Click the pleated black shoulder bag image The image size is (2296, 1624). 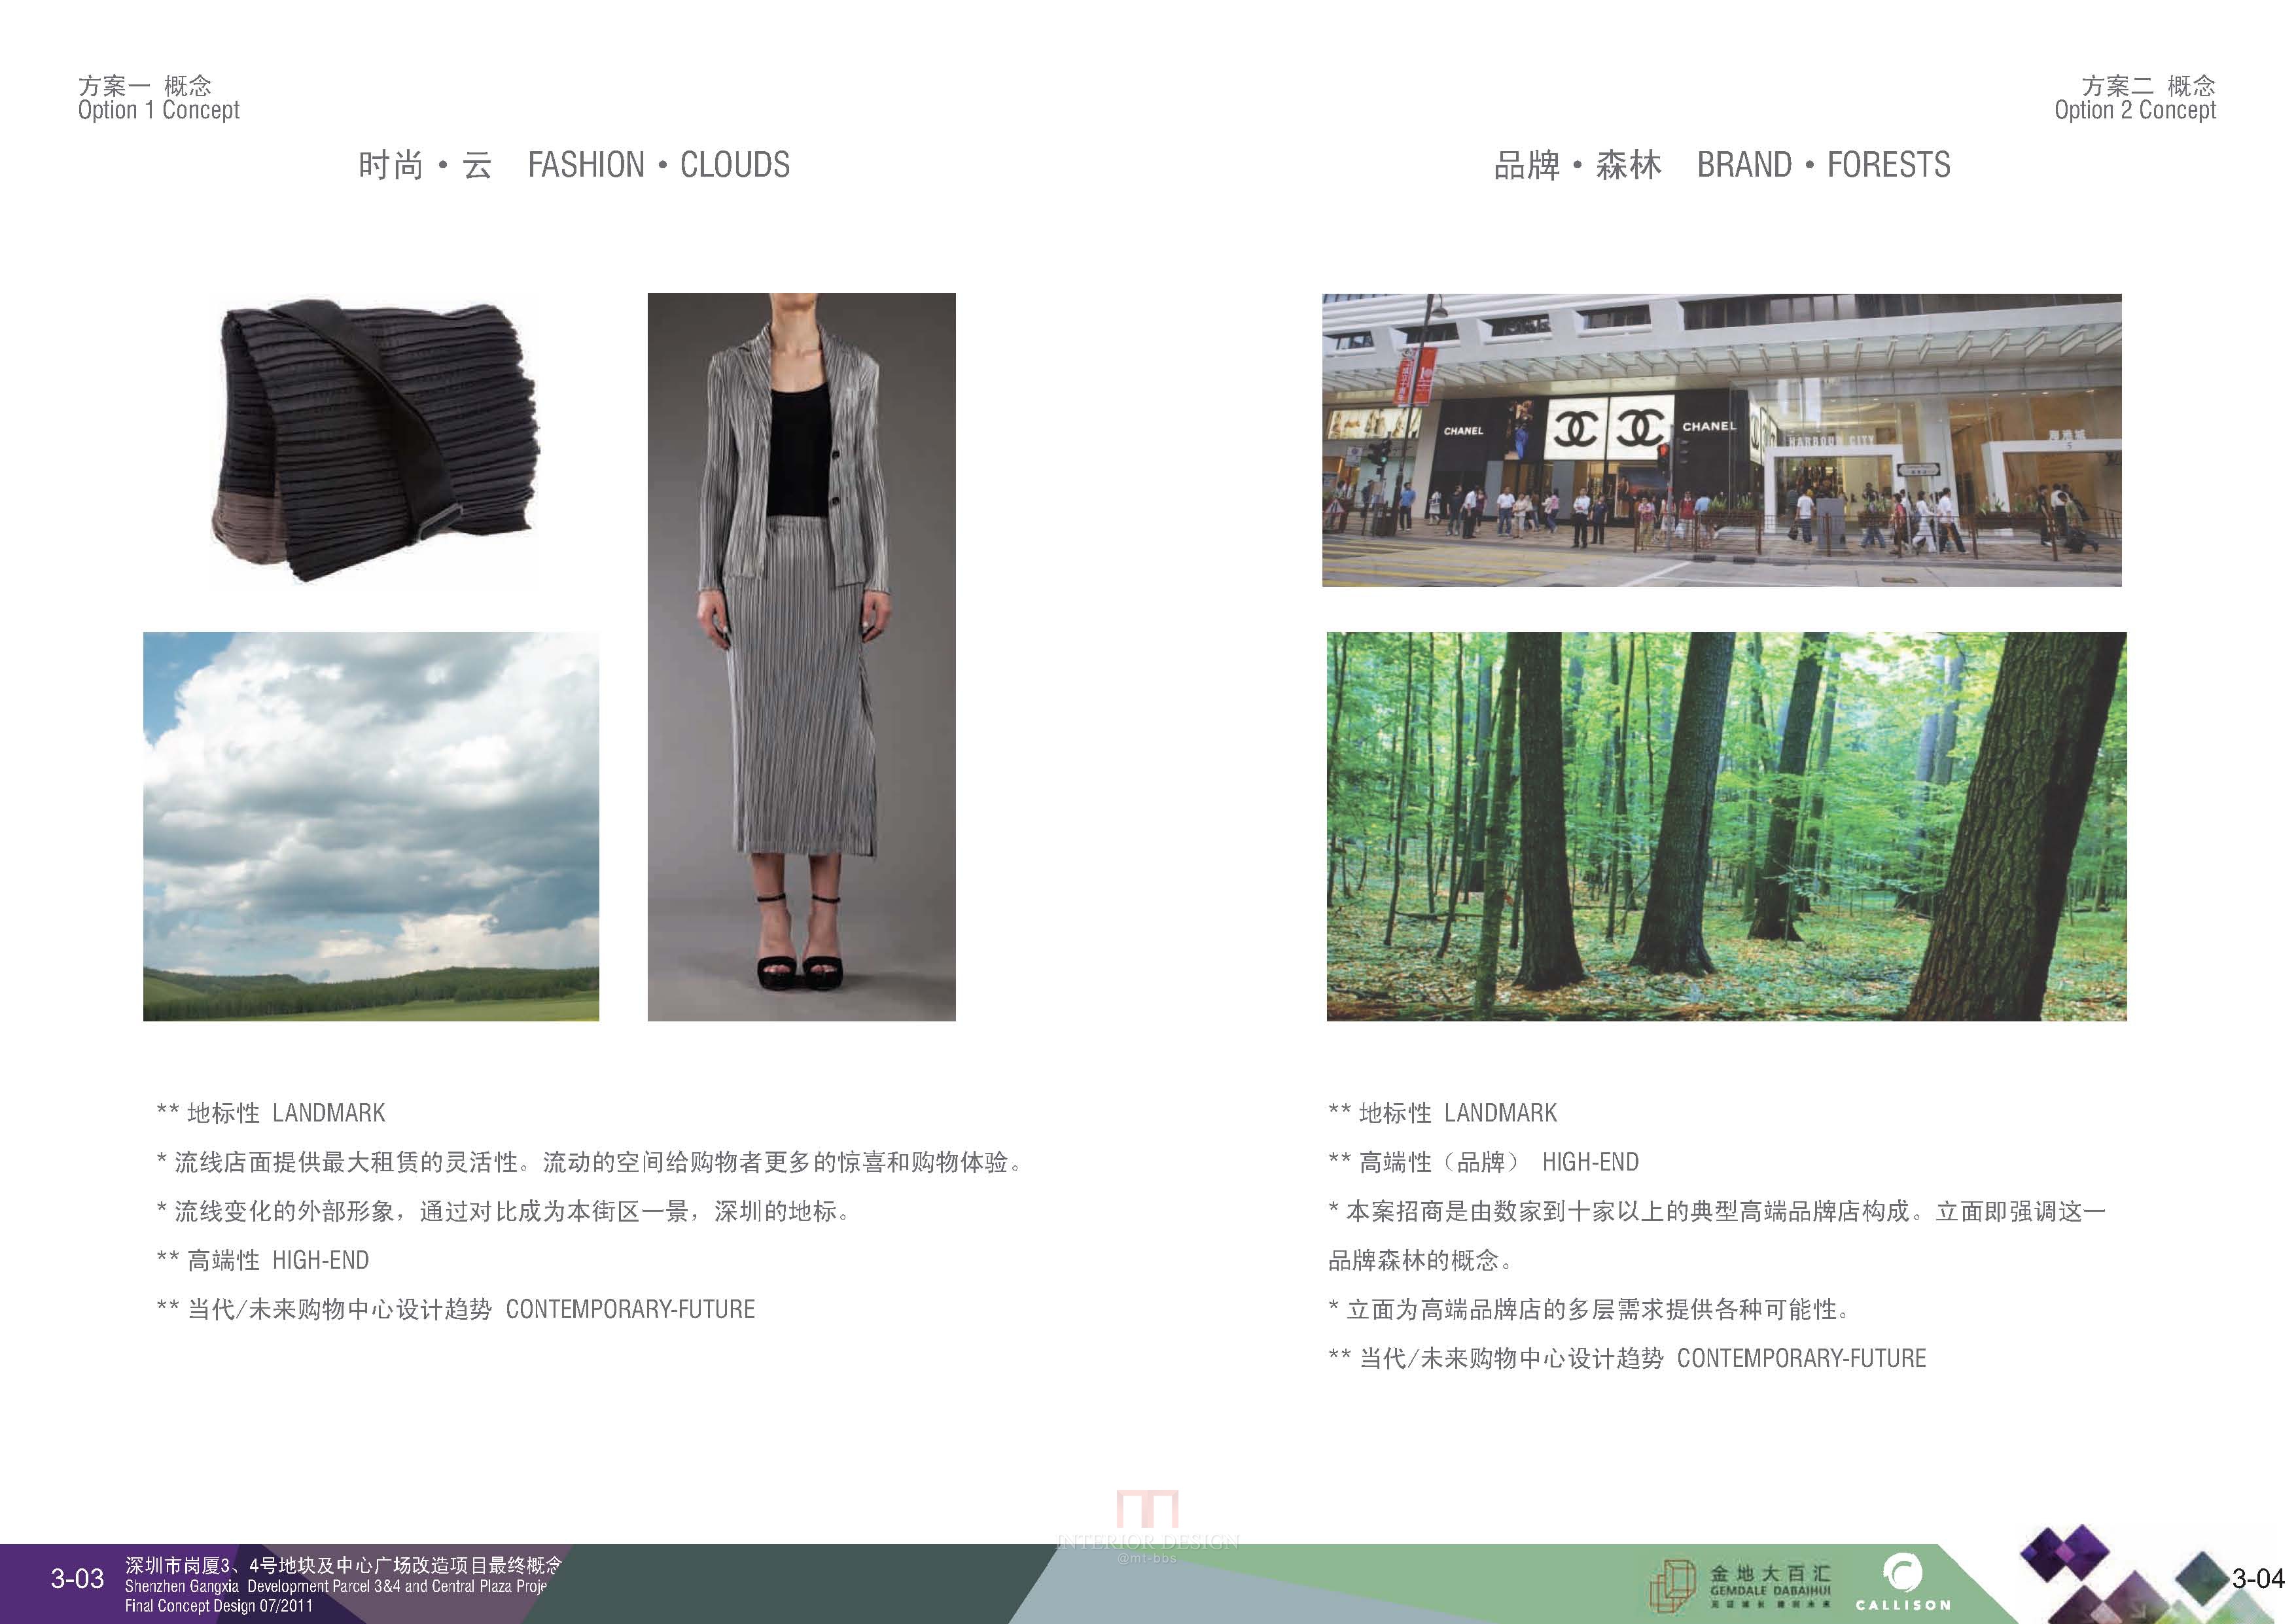[x=374, y=440]
